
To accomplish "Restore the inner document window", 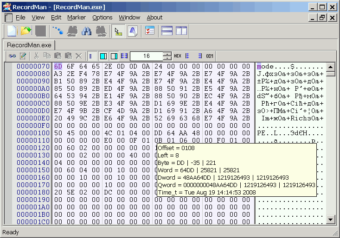I will coord(322,18).
